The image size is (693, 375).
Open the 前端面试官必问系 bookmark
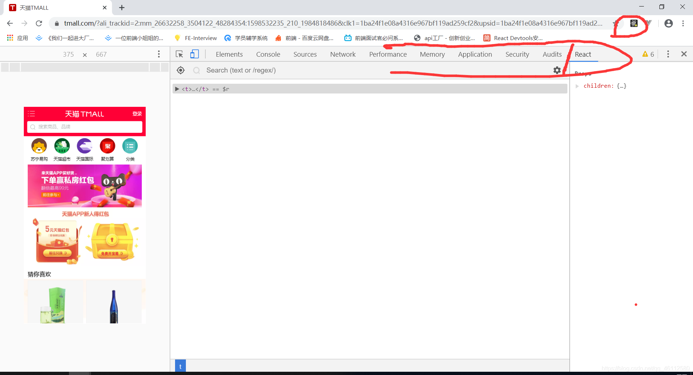pos(374,38)
